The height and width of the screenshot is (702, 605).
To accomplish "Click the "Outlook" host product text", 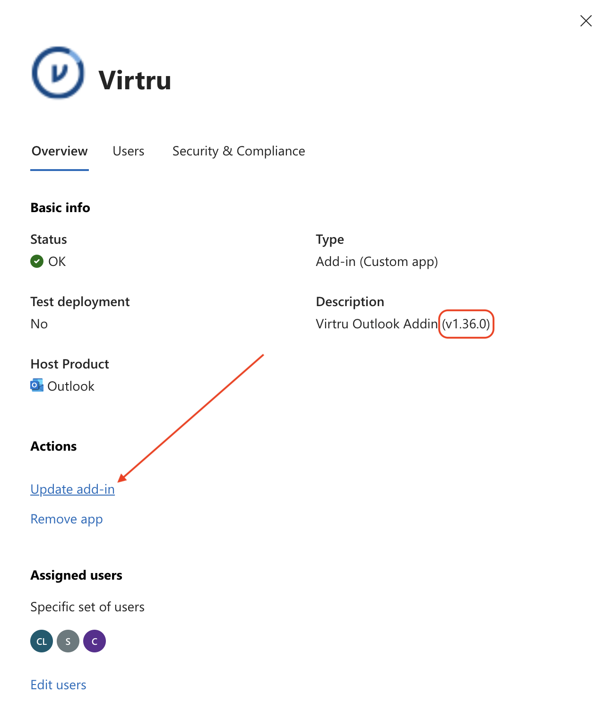I will 71,386.
